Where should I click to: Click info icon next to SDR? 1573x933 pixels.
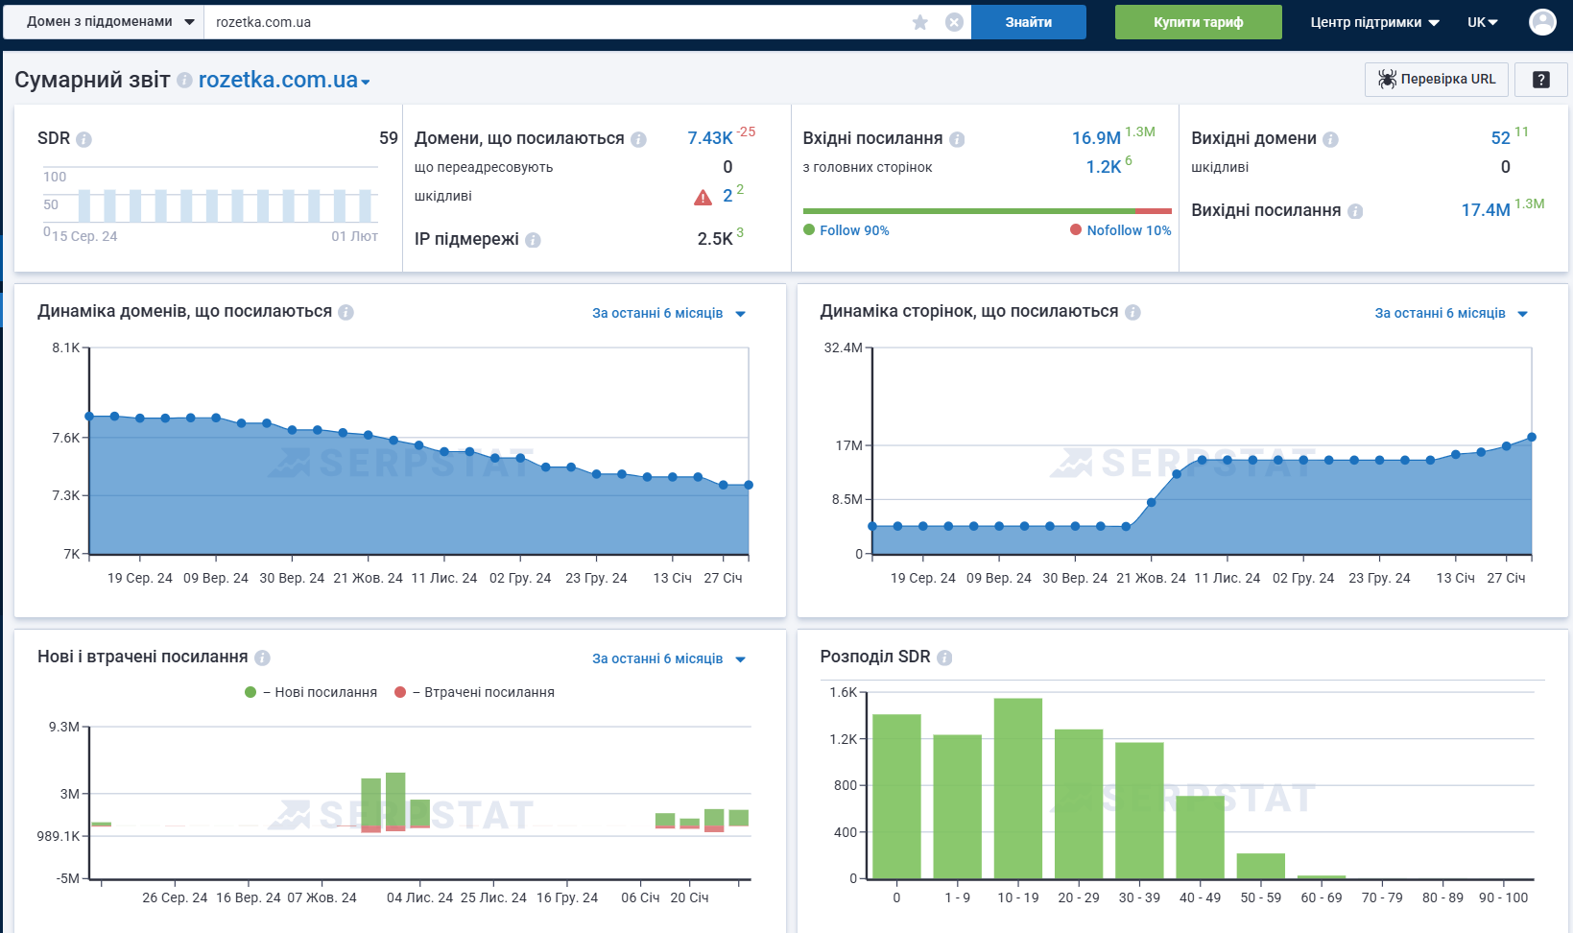(x=83, y=139)
